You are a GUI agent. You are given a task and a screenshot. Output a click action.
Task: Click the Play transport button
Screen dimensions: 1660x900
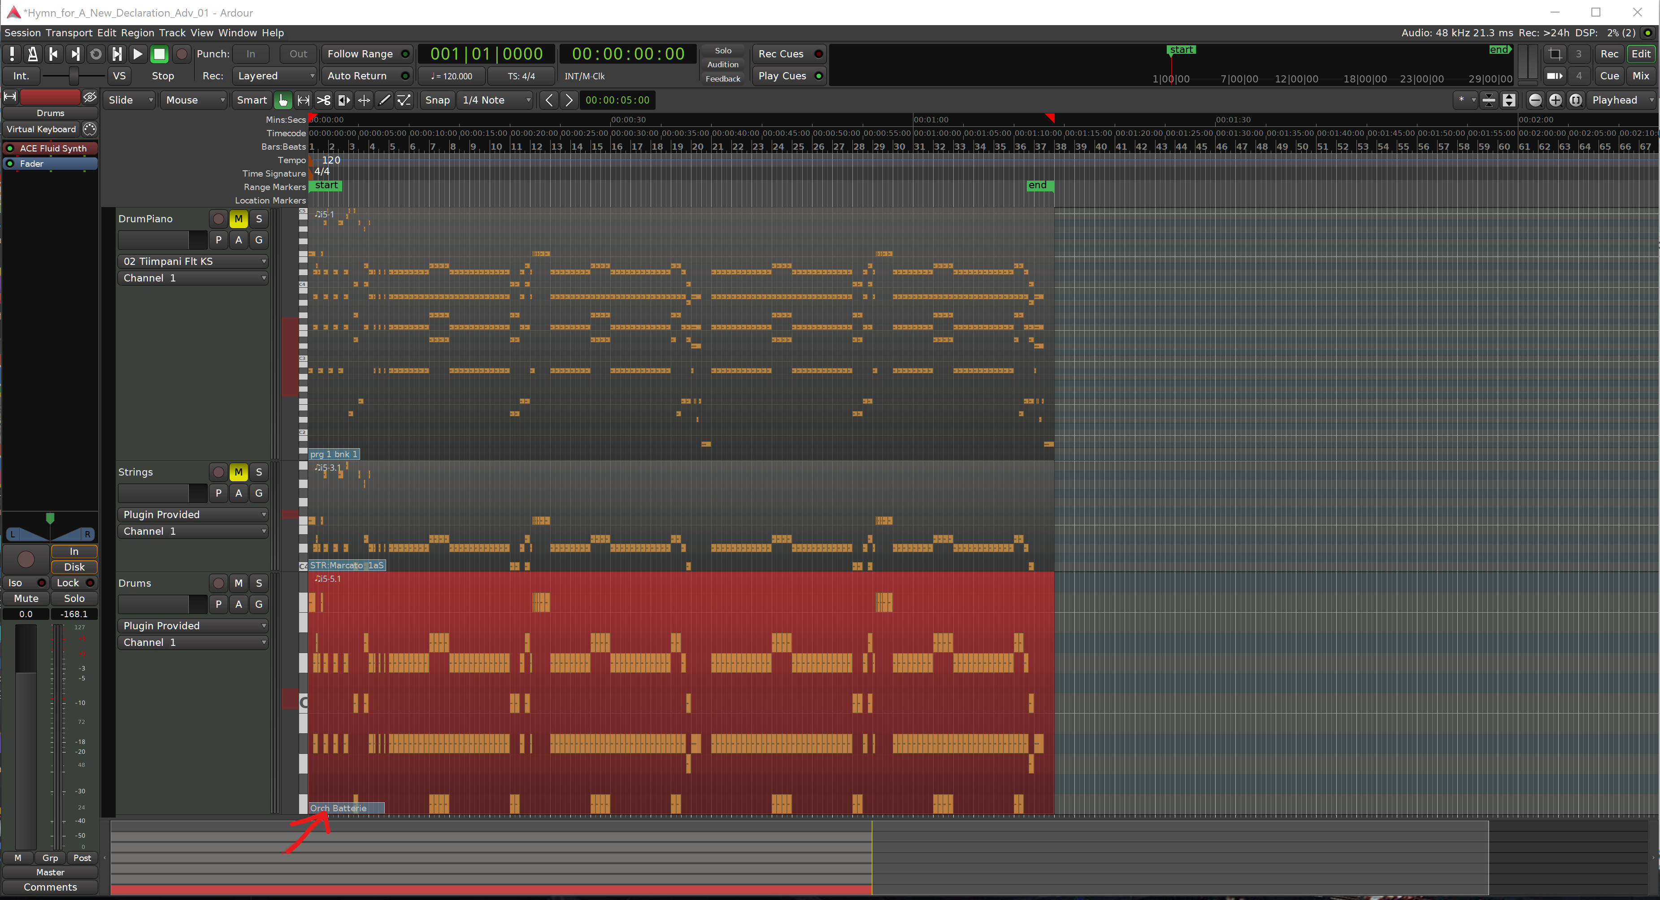point(137,54)
